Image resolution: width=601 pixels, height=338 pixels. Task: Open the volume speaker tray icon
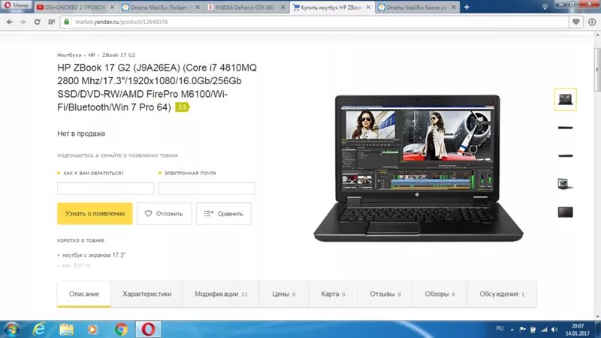pyautogui.click(x=554, y=330)
